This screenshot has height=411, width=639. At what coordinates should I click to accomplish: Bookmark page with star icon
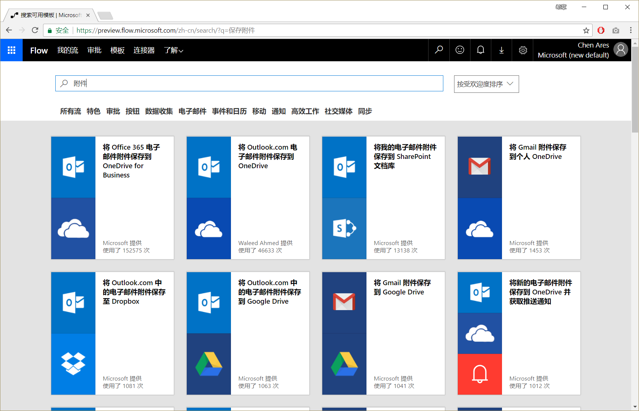[x=586, y=30]
